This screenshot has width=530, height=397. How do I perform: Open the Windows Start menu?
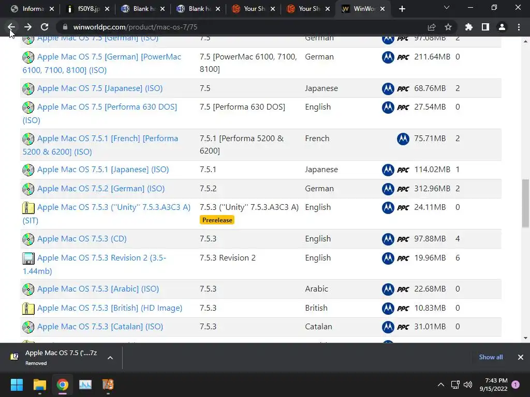[17, 385]
